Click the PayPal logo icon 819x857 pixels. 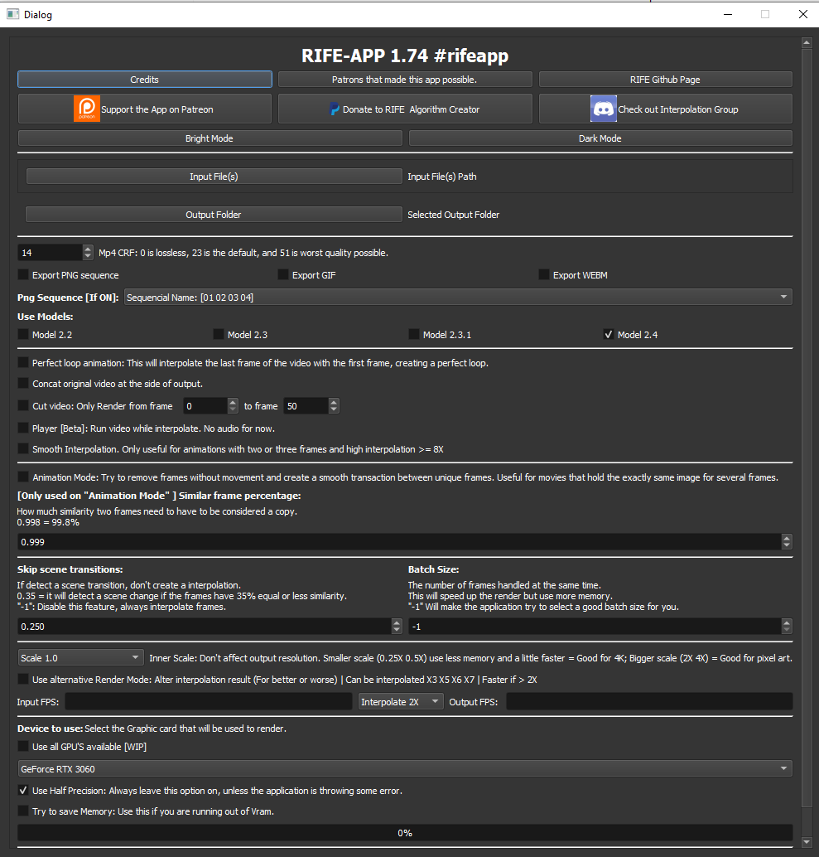[x=335, y=109]
